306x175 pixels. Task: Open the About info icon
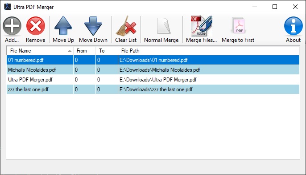pyautogui.click(x=294, y=26)
